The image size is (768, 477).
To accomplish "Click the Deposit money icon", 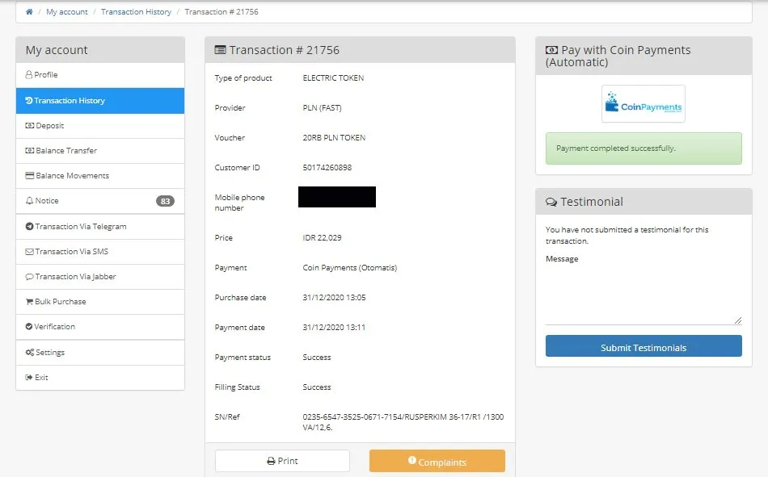I will 30,126.
